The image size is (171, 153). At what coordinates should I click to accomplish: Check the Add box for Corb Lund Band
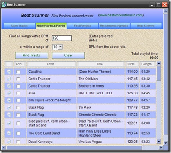[18, 133]
